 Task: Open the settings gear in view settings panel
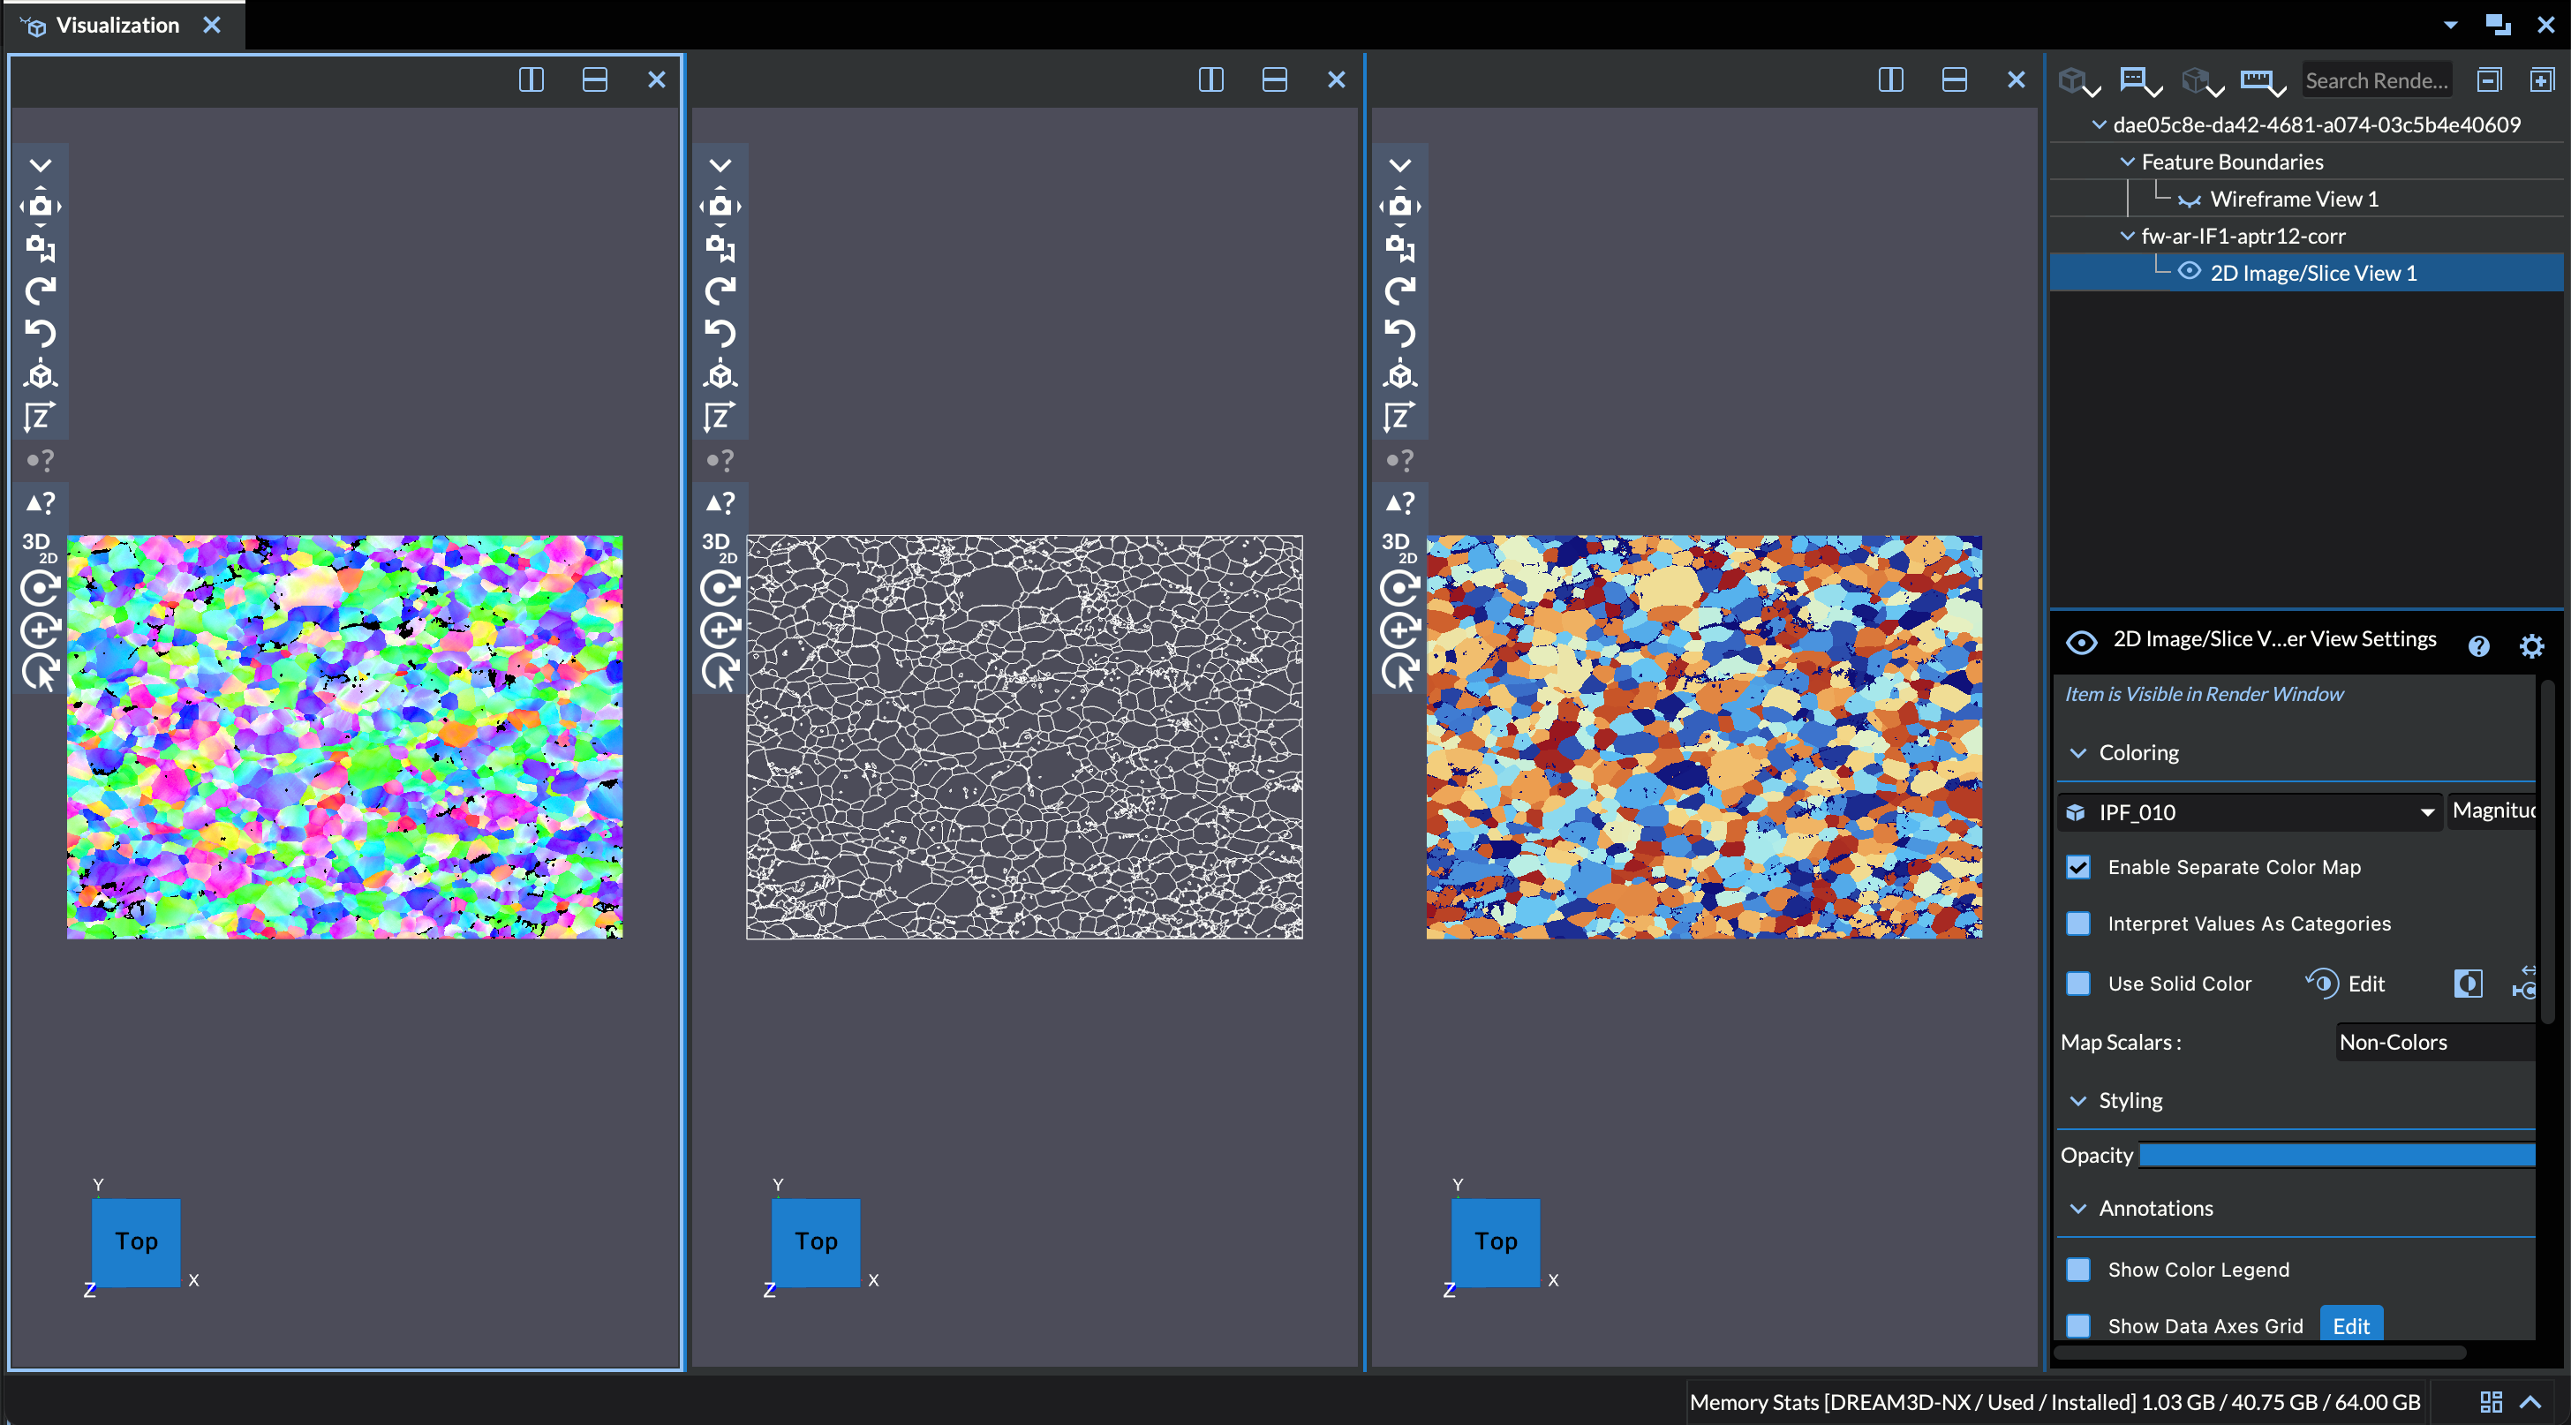pos(2531,645)
